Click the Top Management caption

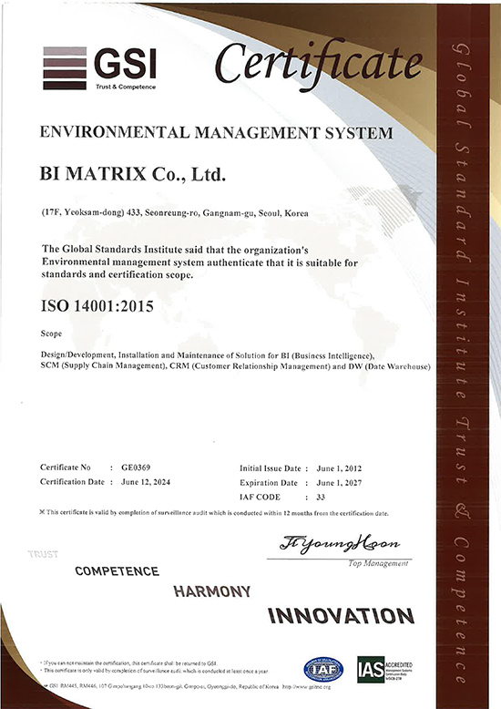coord(378,563)
